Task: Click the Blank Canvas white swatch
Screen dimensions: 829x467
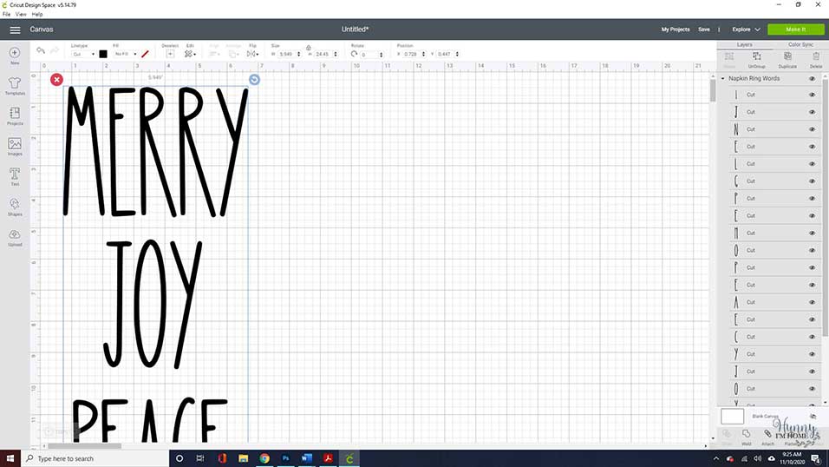Action: tap(732, 416)
